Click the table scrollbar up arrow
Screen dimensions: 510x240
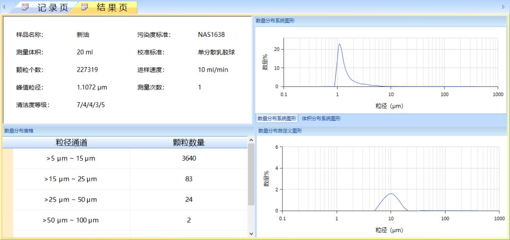pos(251,140)
